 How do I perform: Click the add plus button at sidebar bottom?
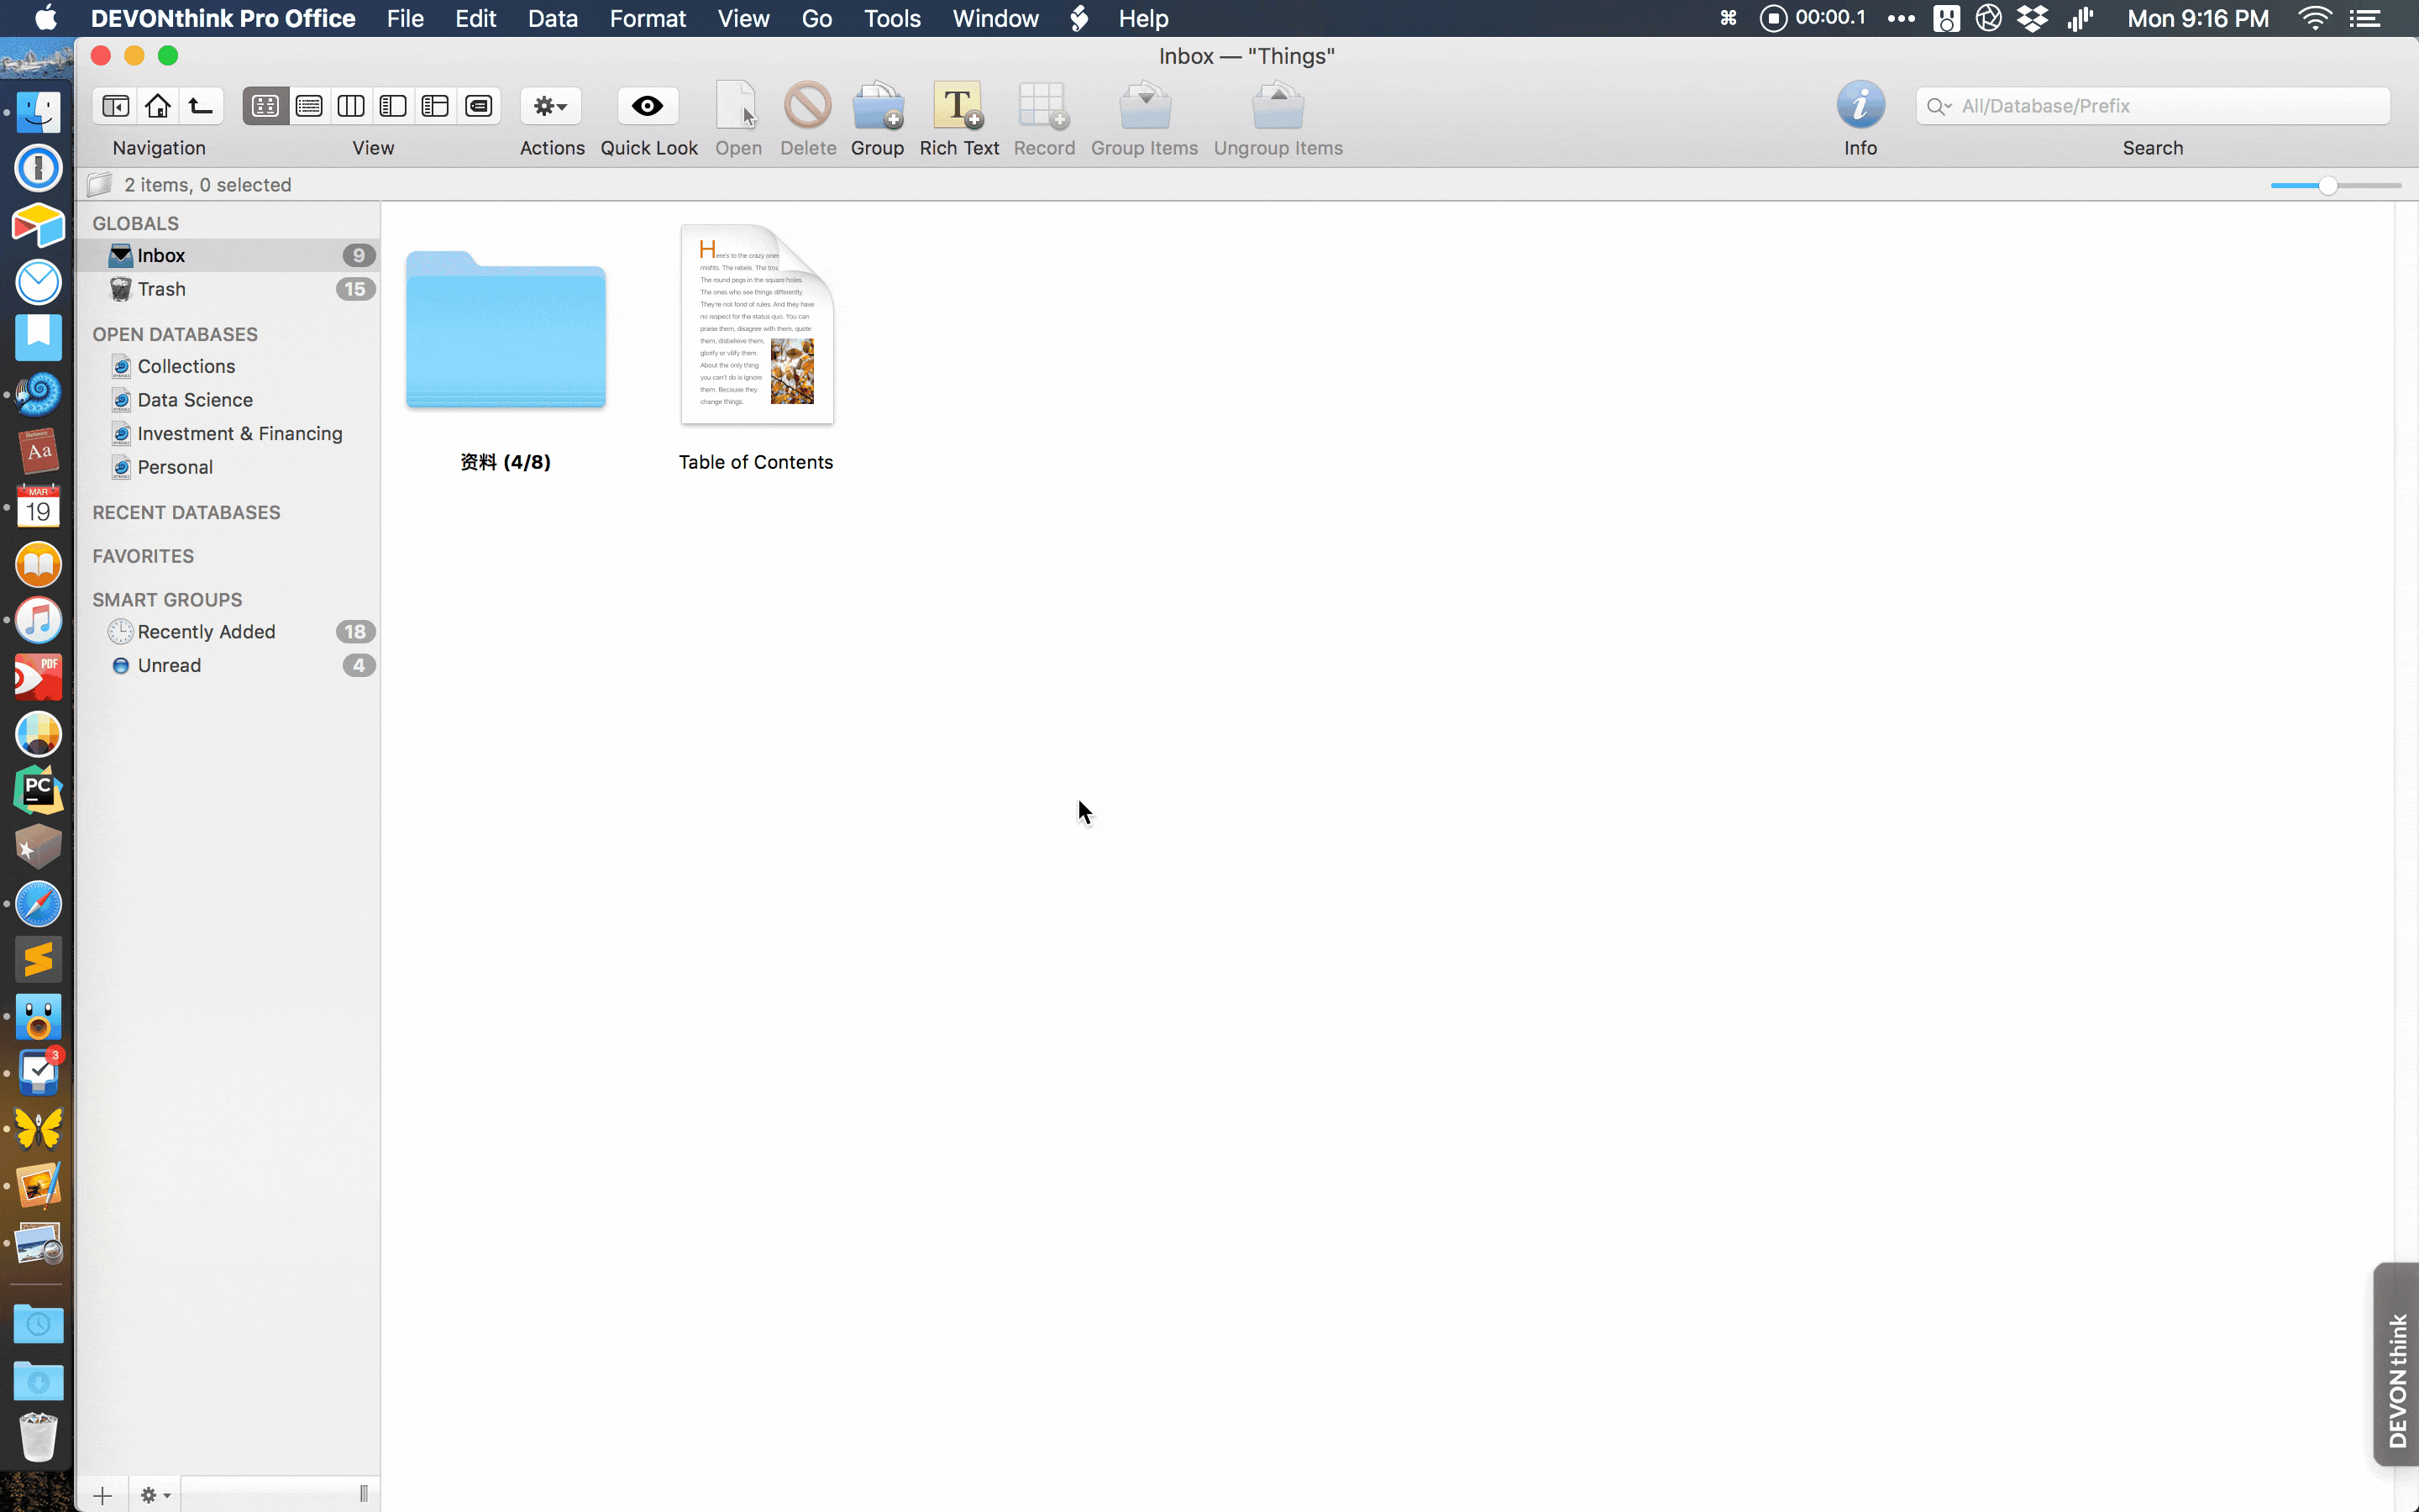(x=102, y=1495)
